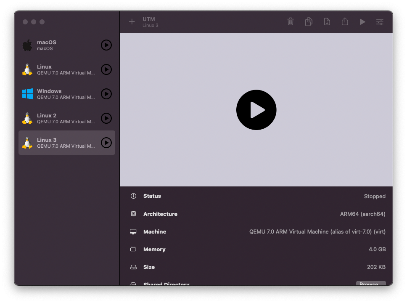Click the Status info icon
Image resolution: width=407 pixels, height=303 pixels.
click(x=133, y=196)
